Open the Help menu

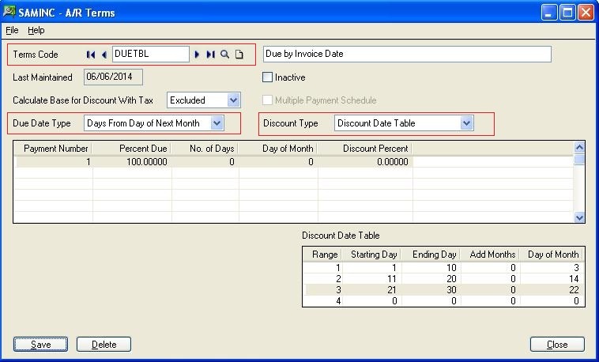[36, 30]
